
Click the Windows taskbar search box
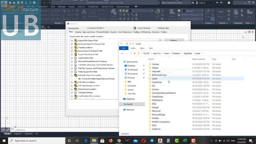coord(36,140)
